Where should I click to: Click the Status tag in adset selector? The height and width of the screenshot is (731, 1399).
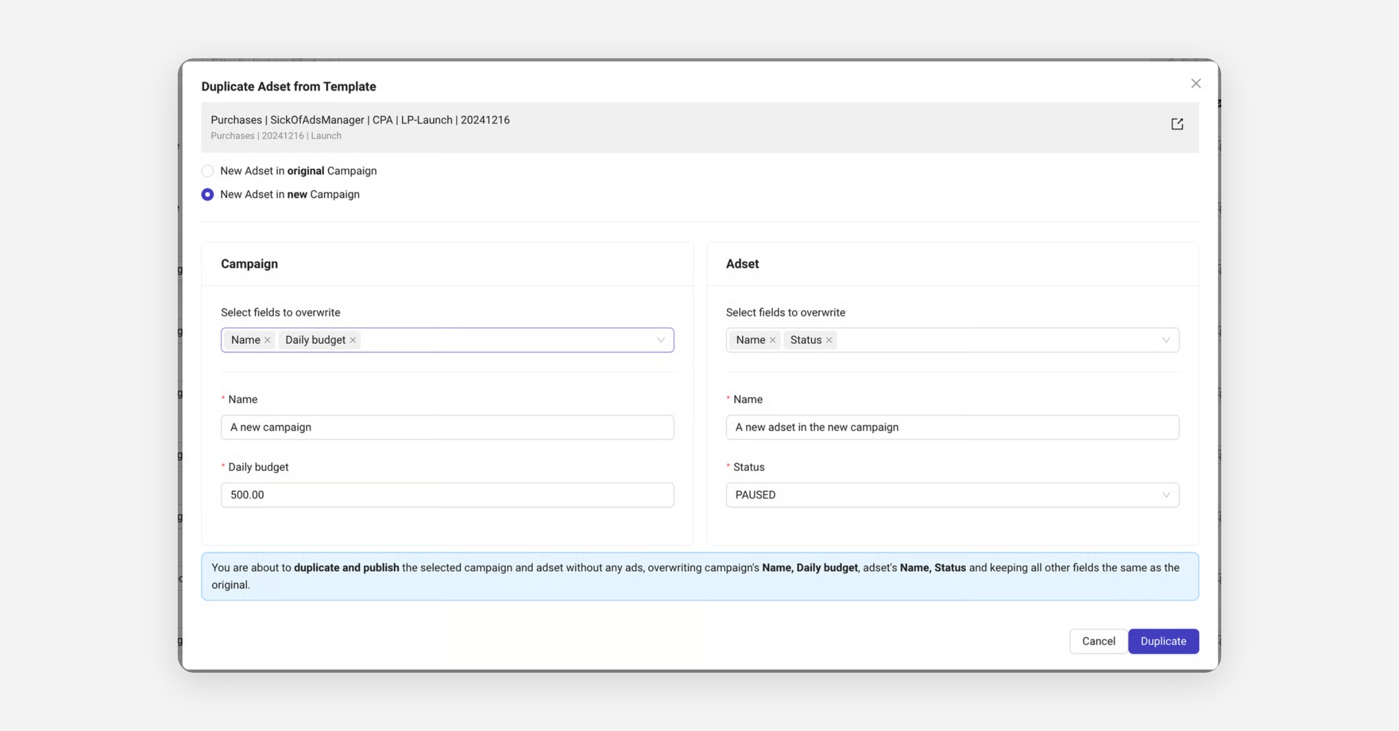tap(806, 340)
